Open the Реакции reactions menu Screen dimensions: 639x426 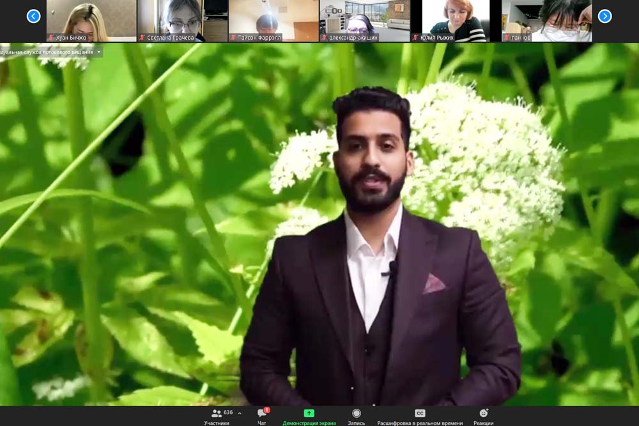[x=483, y=415]
